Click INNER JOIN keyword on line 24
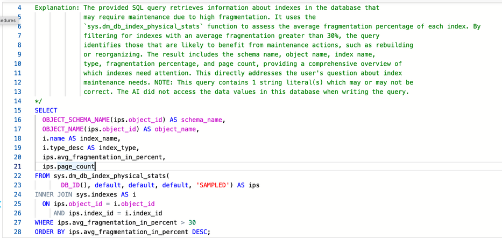 (54, 194)
